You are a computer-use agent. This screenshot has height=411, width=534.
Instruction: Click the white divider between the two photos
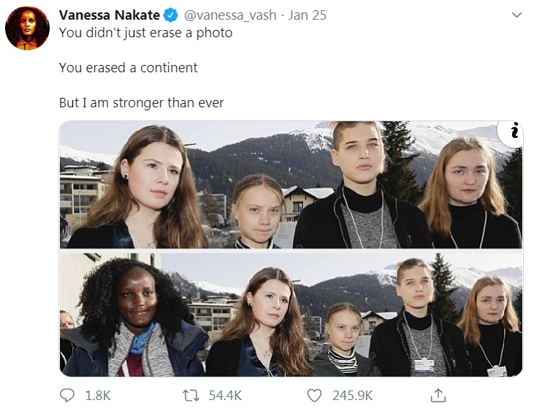click(290, 250)
